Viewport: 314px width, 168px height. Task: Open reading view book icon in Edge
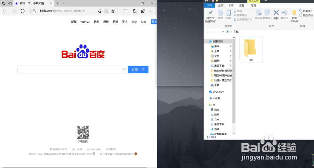(106, 11)
